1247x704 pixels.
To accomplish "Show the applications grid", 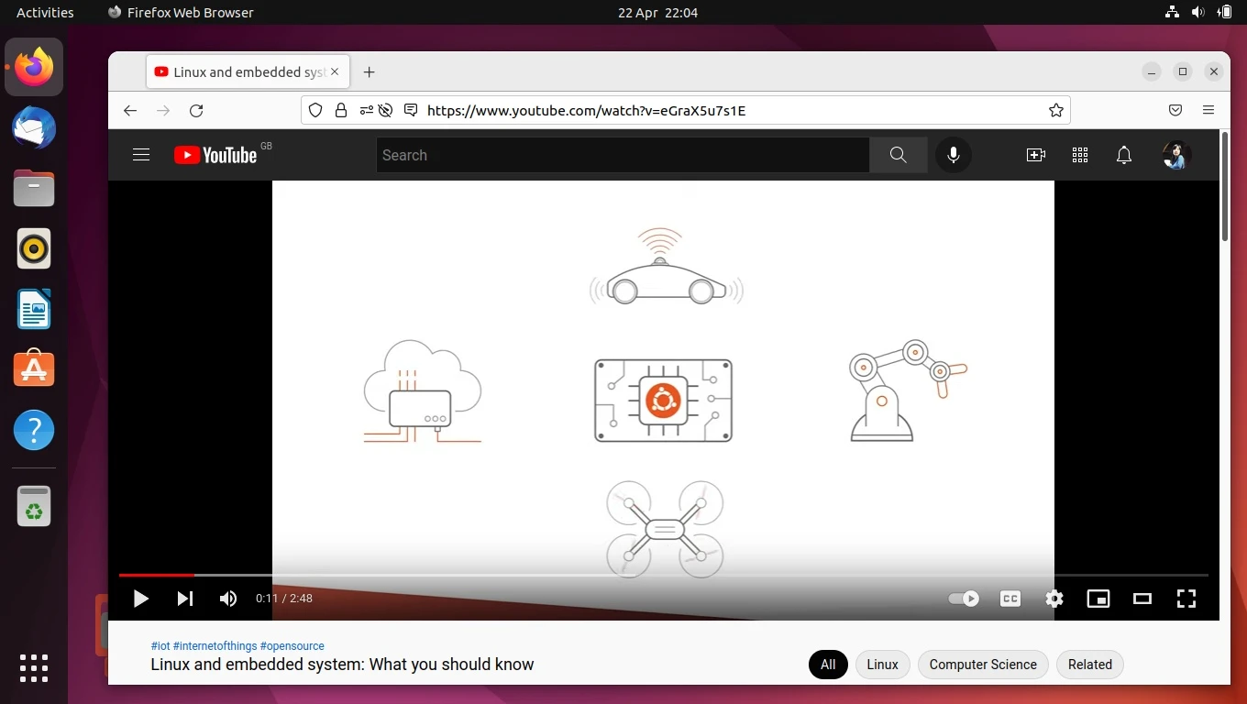I will tap(34, 667).
